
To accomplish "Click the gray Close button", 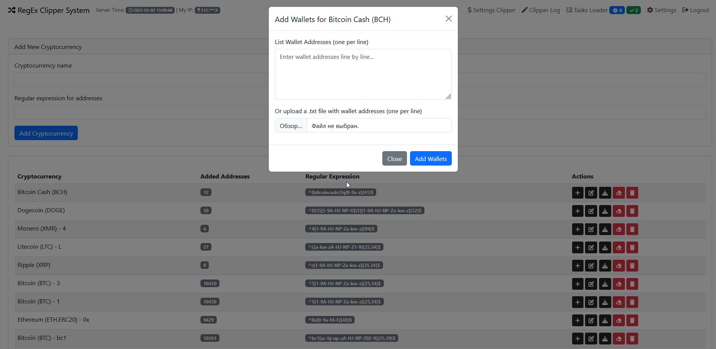I will point(394,159).
